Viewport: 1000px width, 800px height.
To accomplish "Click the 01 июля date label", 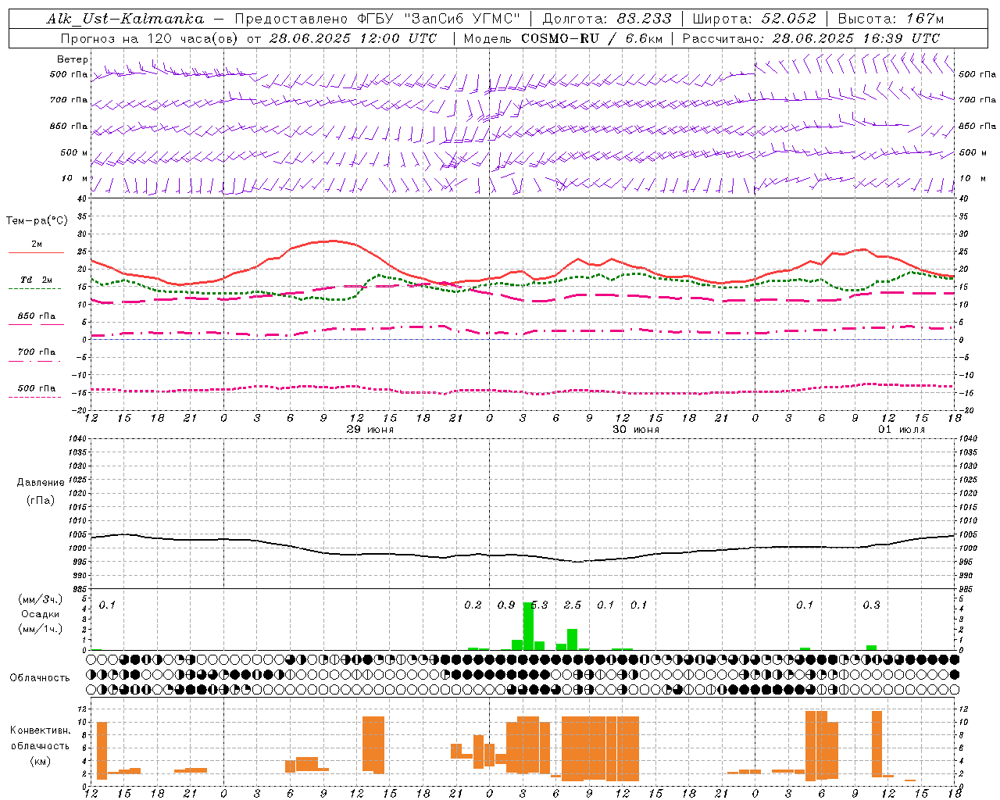I will point(902,430).
